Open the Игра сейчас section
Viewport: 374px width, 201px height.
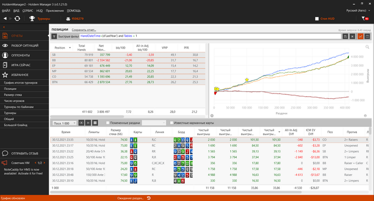[x=25, y=65]
